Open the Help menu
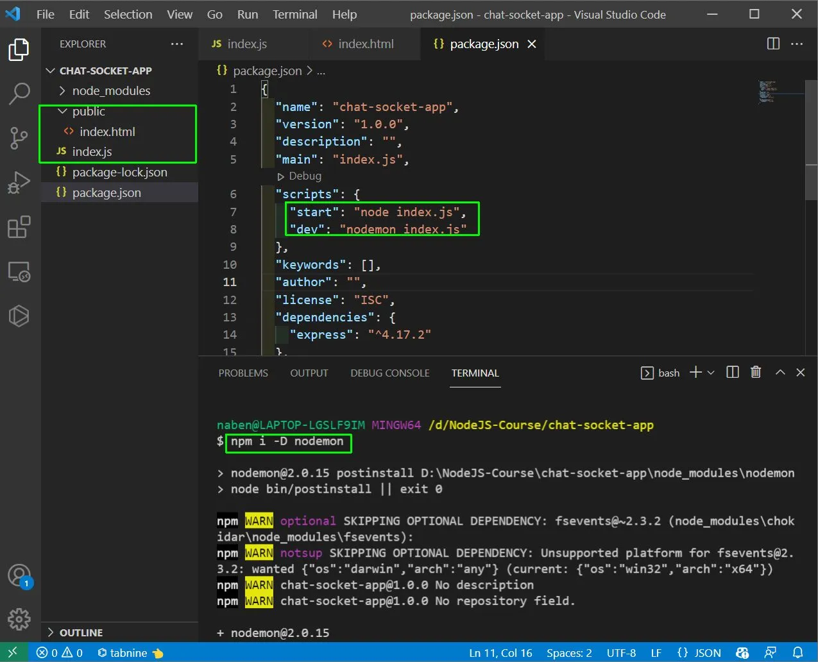The width and height of the screenshot is (818, 662). pyautogui.click(x=344, y=14)
